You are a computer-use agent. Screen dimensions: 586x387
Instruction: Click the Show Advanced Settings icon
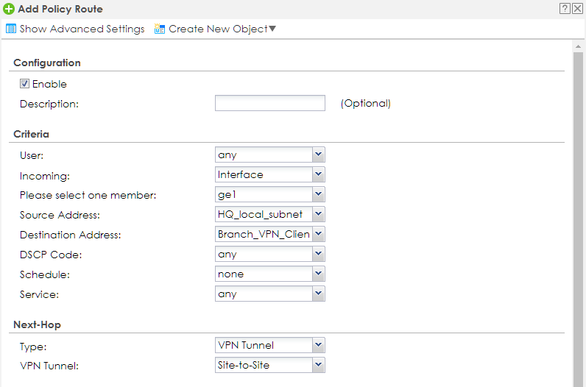(x=11, y=29)
